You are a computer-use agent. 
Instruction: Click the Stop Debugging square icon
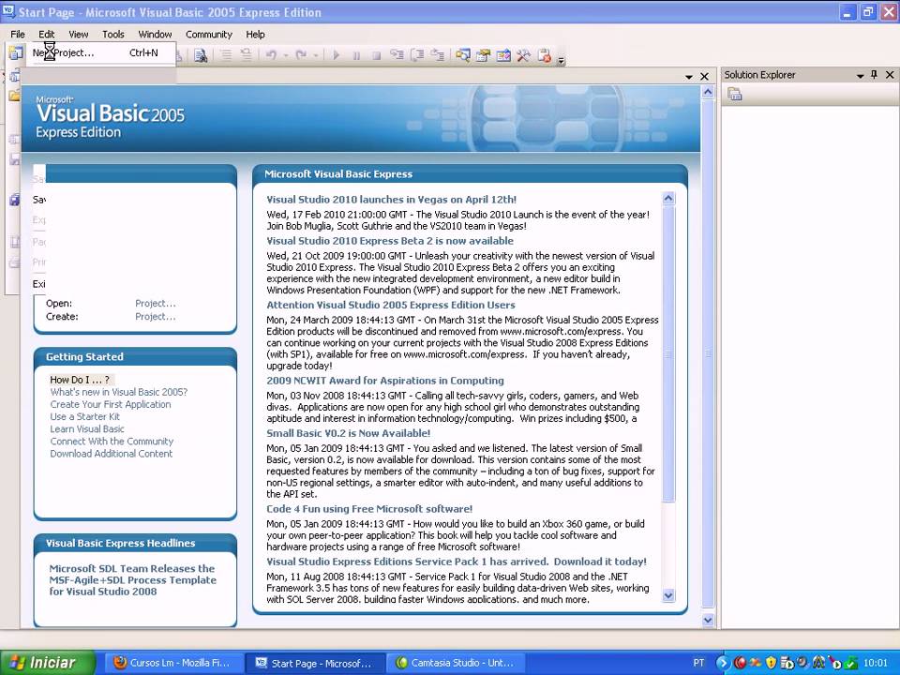(376, 55)
